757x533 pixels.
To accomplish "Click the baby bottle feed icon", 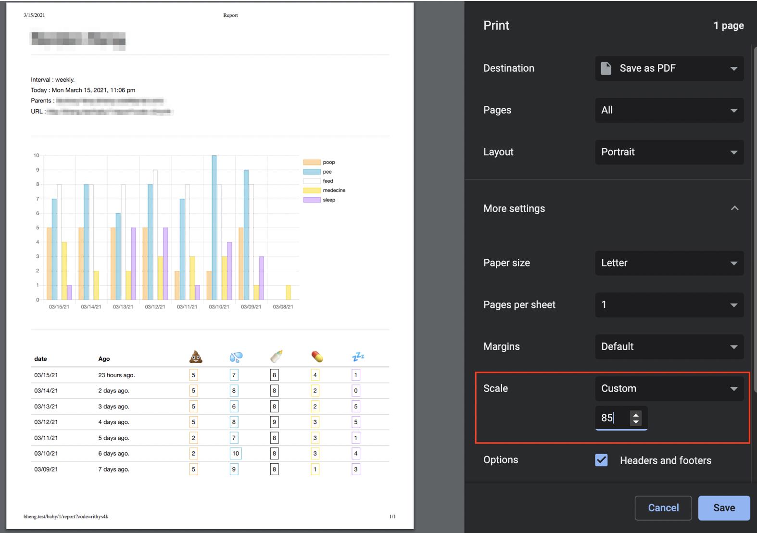I will (277, 356).
